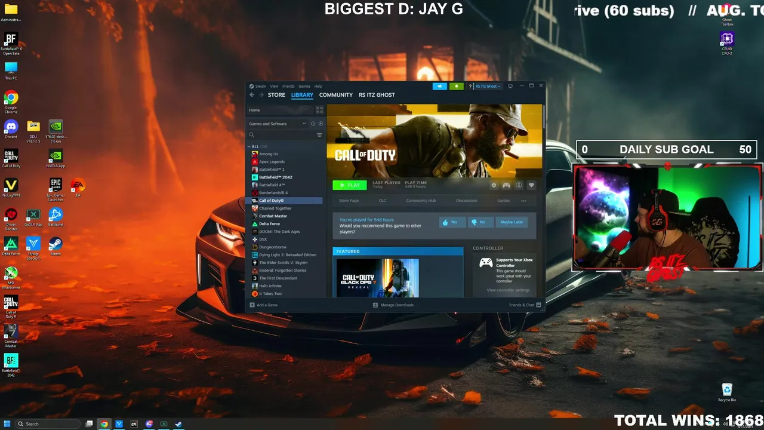
Task: Click No thumbs down button
Action: click(x=480, y=222)
